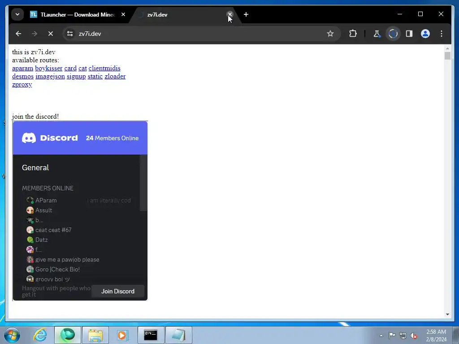The width and height of the screenshot is (459, 344).
Task: Visit the static route link
Action: click(x=95, y=76)
